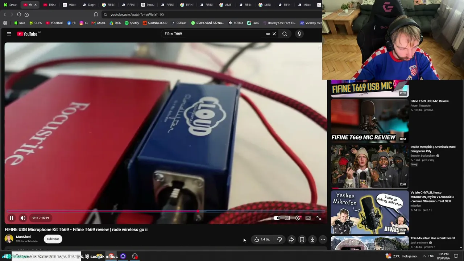Screen dimensions: 464x261
Task: Open the Robert Teegarden channel link
Action: click(x=421, y=105)
